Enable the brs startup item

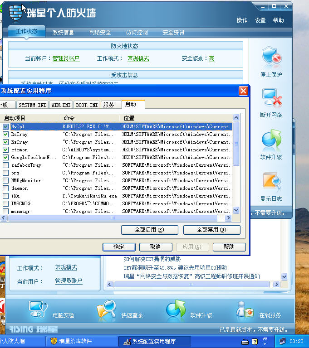click(6, 173)
